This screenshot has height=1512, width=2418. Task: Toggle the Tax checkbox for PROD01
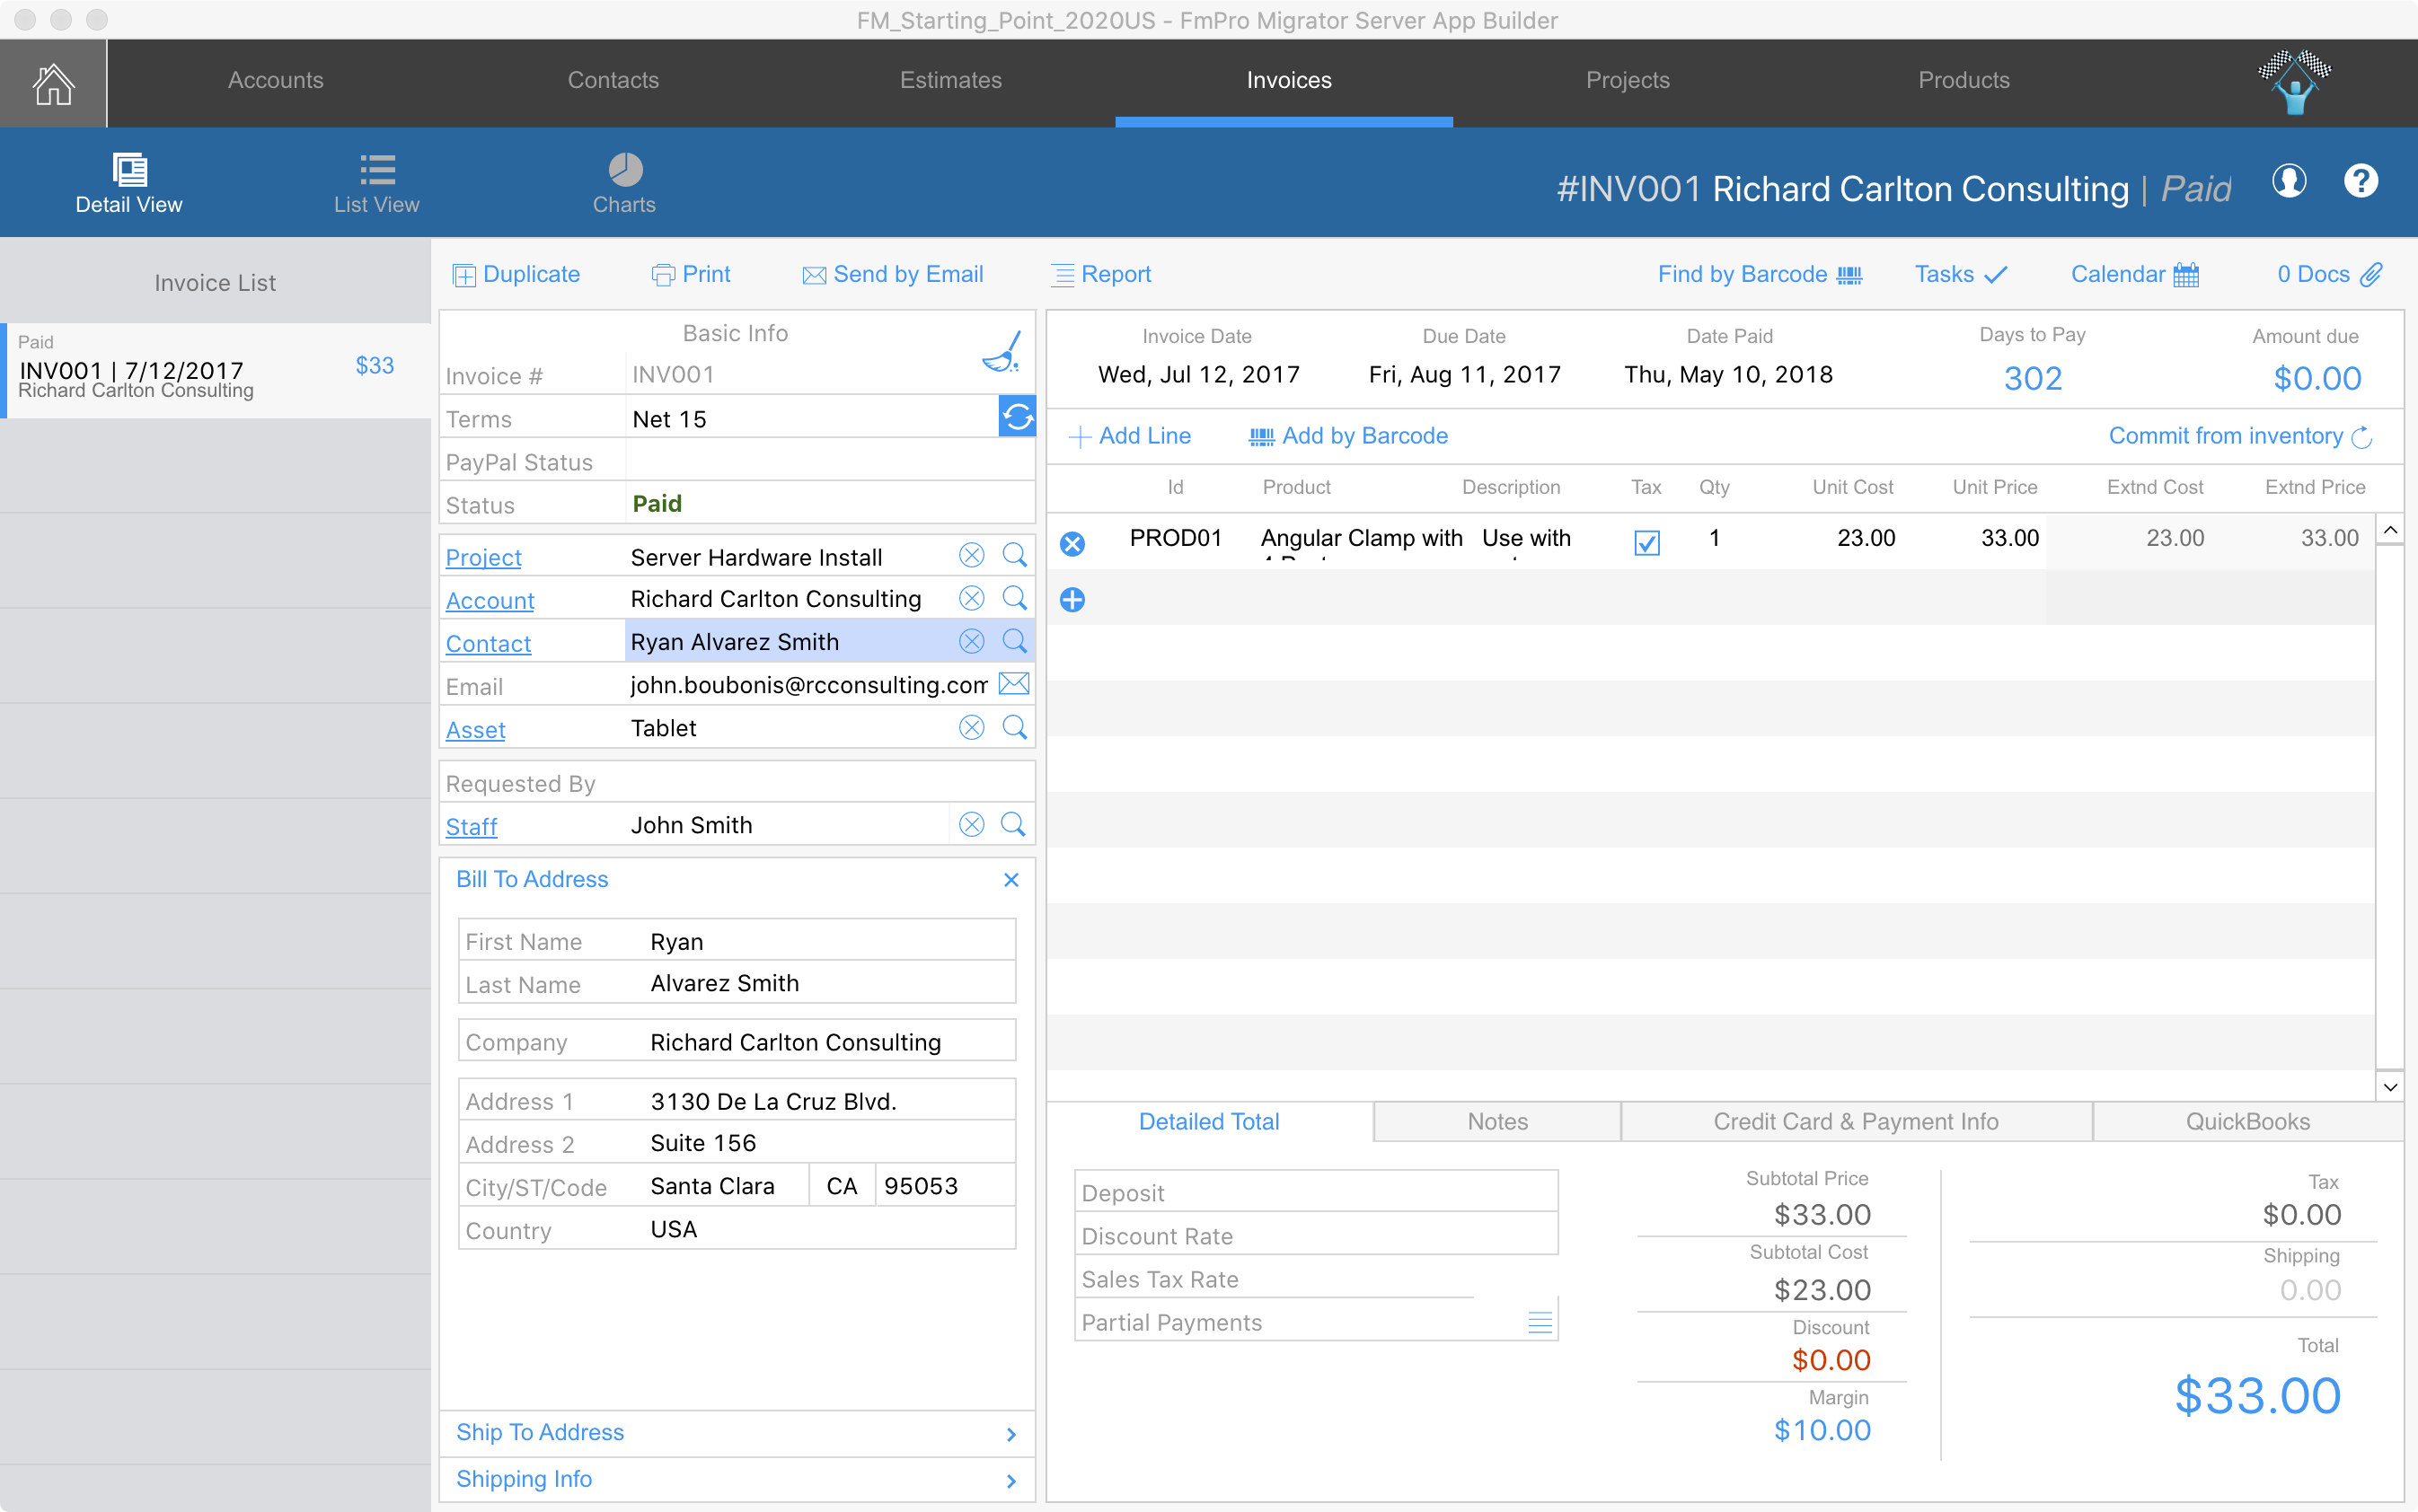point(1646,542)
